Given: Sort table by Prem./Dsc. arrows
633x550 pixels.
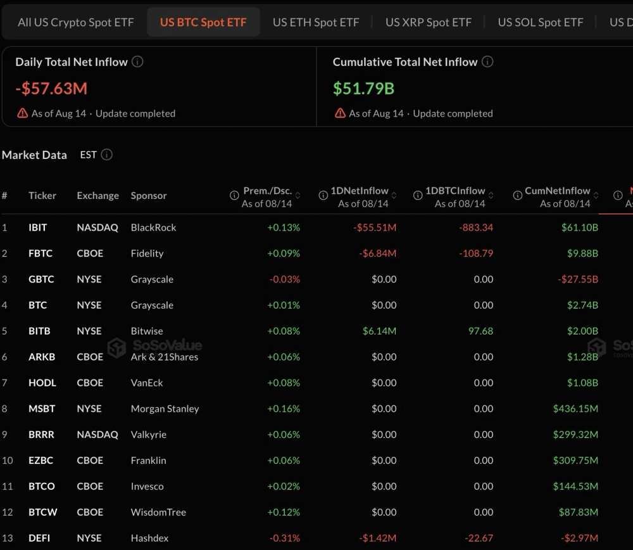Looking at the screenshot, I should click(298, 196).
